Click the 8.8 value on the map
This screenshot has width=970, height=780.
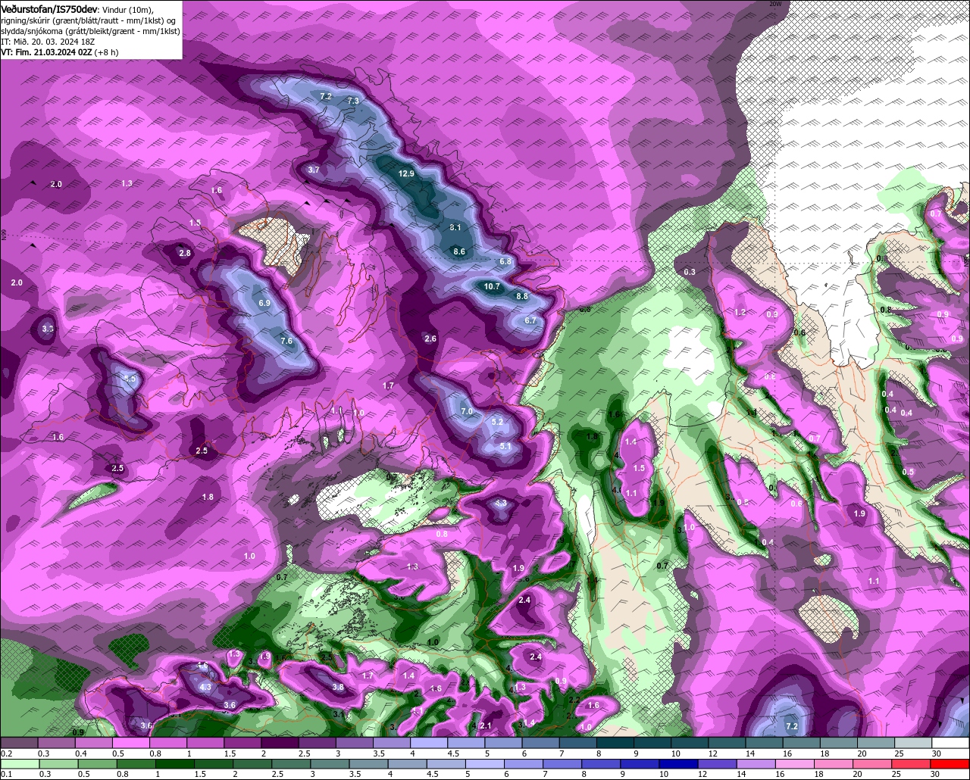coord(522,296)
